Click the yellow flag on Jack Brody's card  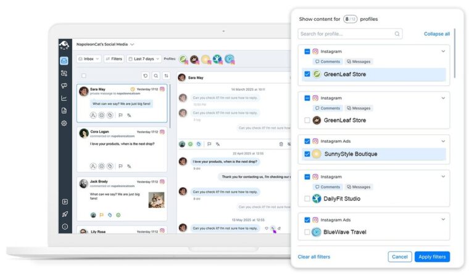pos(102,215)
